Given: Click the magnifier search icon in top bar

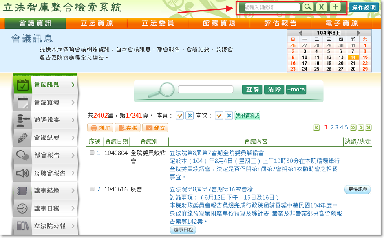Looking at the screenshot, I should pyautogui.click(x=308, y=7).
